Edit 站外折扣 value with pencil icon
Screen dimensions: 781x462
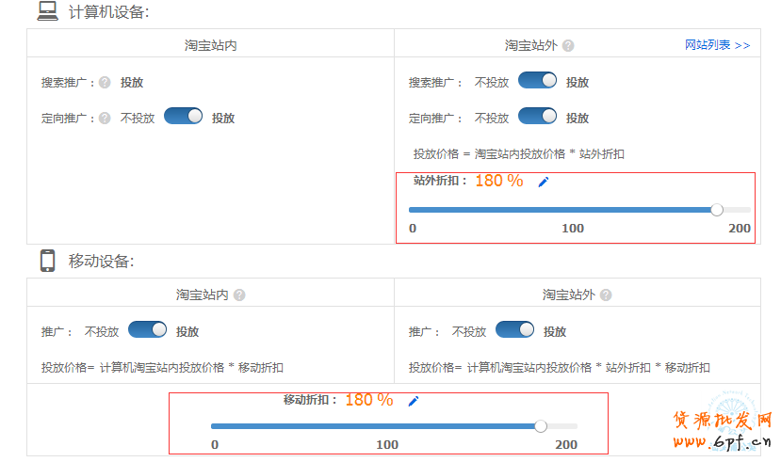(543, 183)
